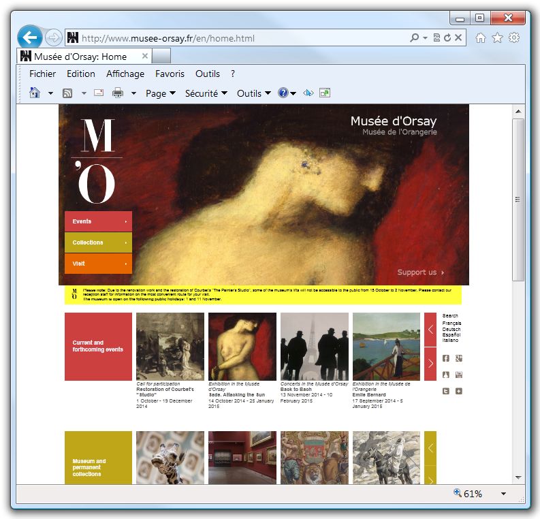This screenshot has width=540, height=519.
Task: Open the Emile Bernard exhibition thumbnail
Action: coord(386,346)
